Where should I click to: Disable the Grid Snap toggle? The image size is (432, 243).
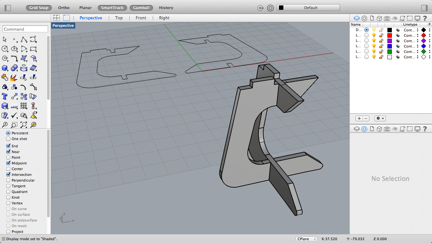coord(39,8)
